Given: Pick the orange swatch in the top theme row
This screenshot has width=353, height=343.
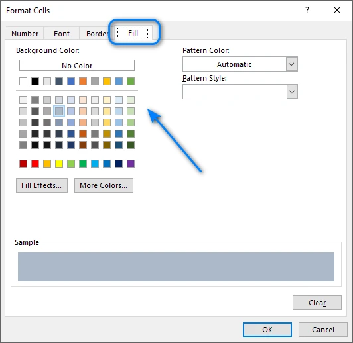Looking at the screenshot, I should coord(83,81).
